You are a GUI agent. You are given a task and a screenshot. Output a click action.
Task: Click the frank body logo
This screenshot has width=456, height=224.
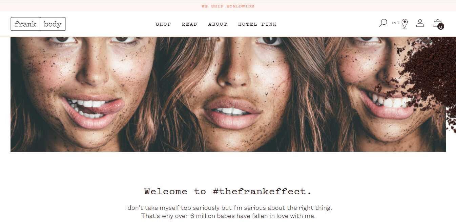click(38, 24)
